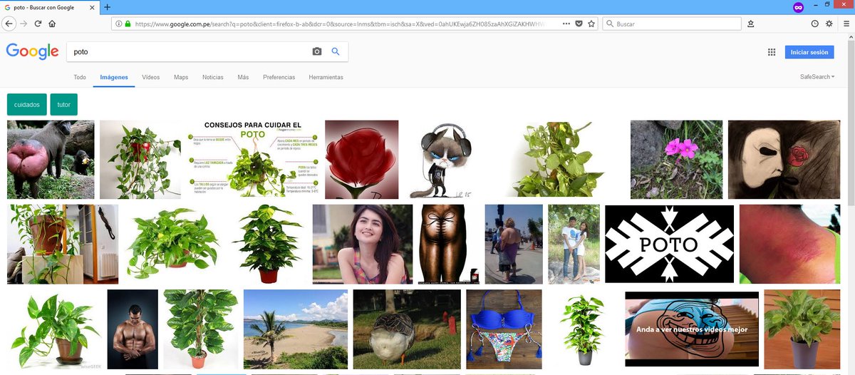Open the 'Noticias' tab
The image size is (855, 375).
click(x=212, y=77)
